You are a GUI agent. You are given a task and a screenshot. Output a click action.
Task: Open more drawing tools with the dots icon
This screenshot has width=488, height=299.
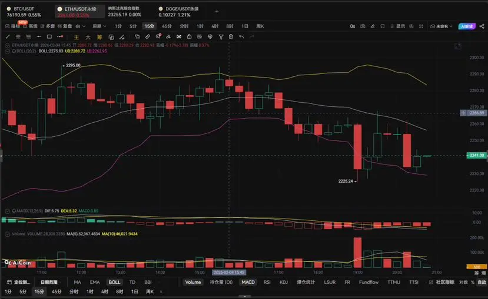(x=60, y=36)
